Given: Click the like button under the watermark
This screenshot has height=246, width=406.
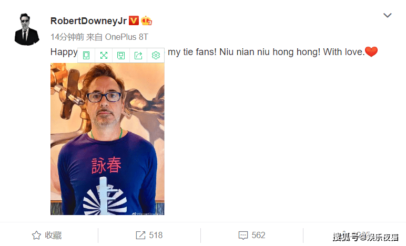Looking at the screenshot, I should pyautogui.click(x=356, y=235).
